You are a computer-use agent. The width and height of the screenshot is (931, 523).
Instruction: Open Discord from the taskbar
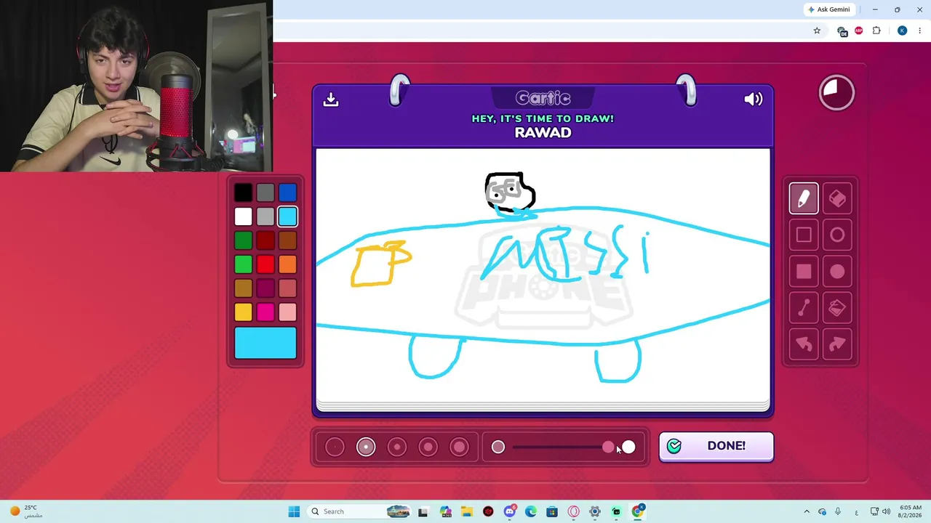tap(510, 511)
